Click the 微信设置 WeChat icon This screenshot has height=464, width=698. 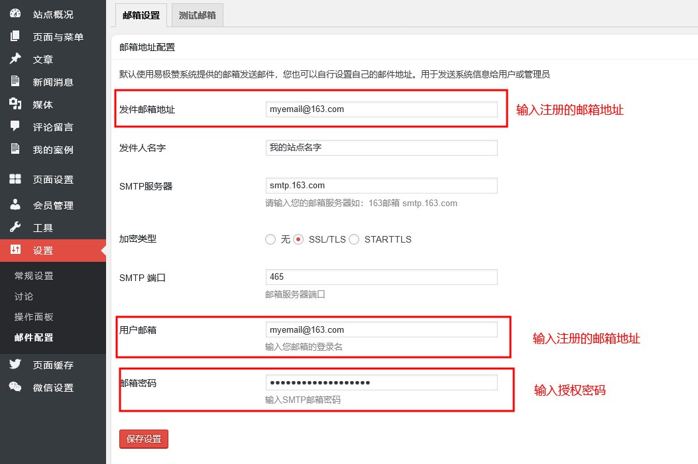pyautogui.click(x=15, y=387)
